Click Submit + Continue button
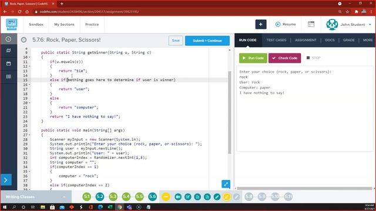This screenshot has width=376, height=211. 207,40
